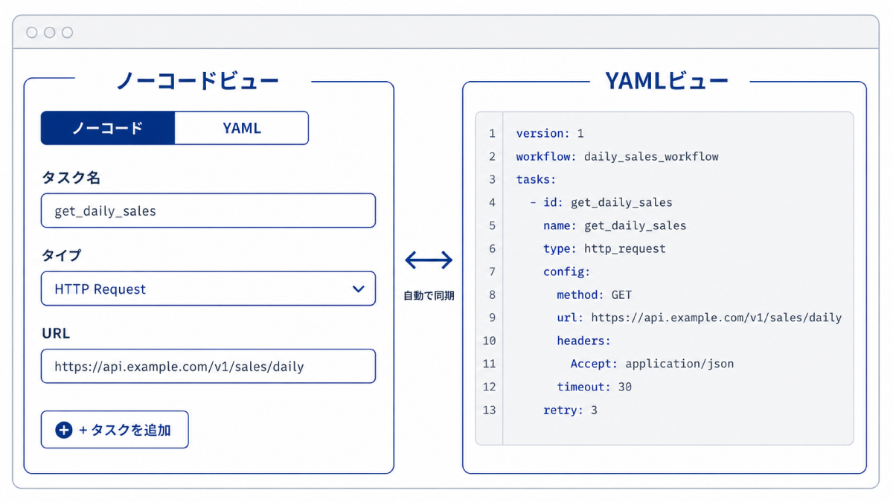This screenshot has width=893, height=502.
Task: Click the 'tasks:' YAML line
Action: coord(536,180)
